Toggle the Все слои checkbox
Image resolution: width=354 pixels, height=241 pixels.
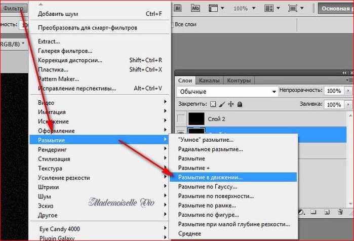click(x=173, y=25)
